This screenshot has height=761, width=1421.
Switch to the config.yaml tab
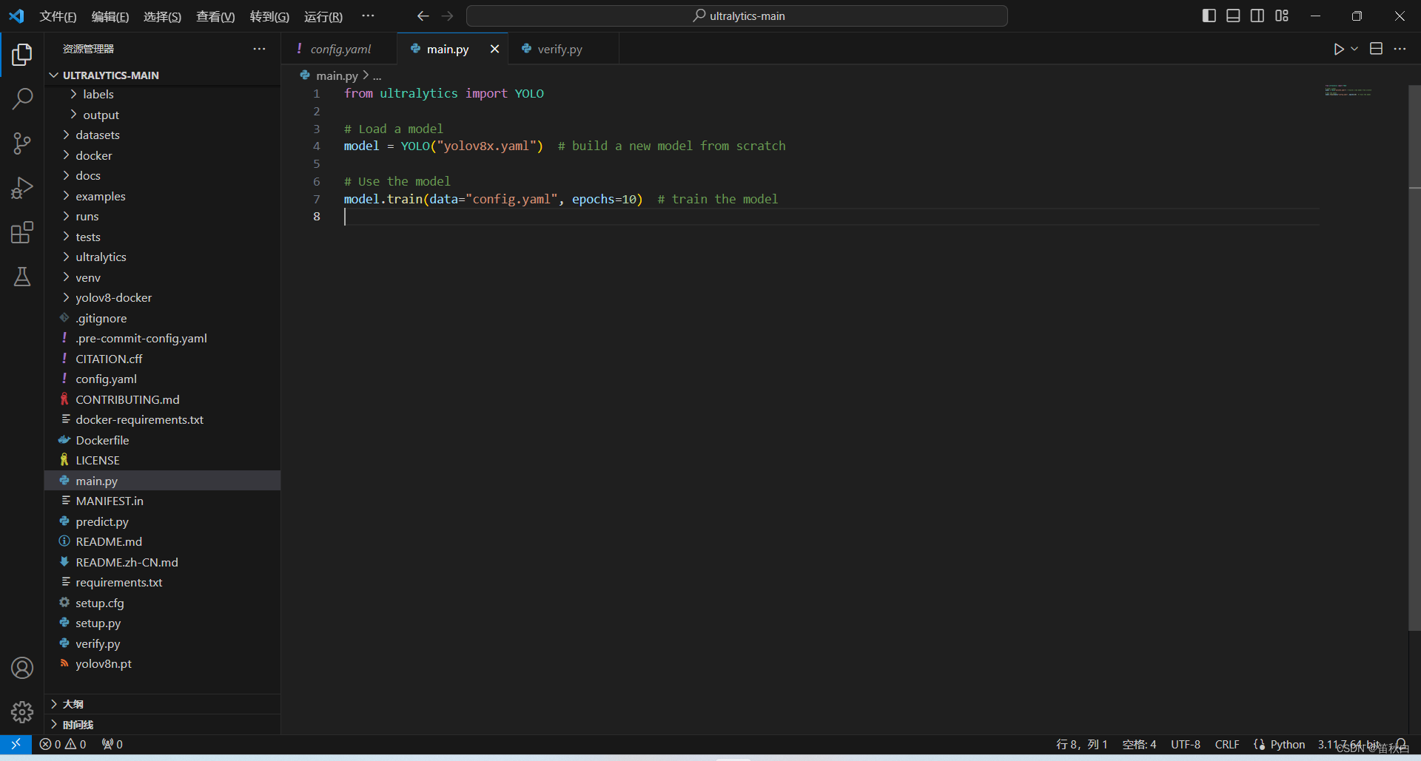coord(340,49)
